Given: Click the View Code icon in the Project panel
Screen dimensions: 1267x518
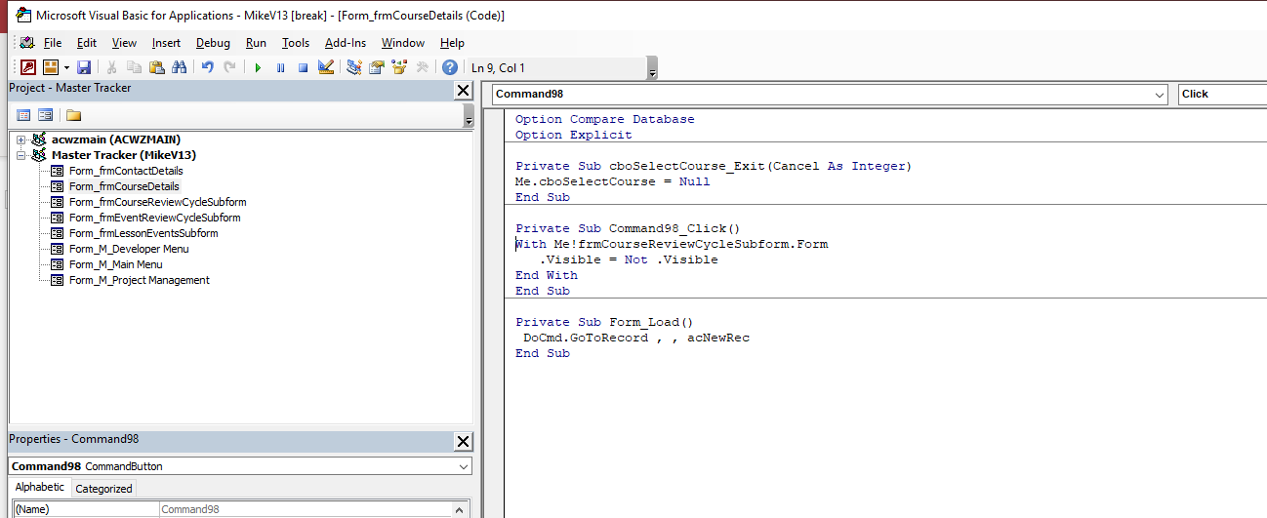Looking at the screenshot, I should click(x=24, y=115).
